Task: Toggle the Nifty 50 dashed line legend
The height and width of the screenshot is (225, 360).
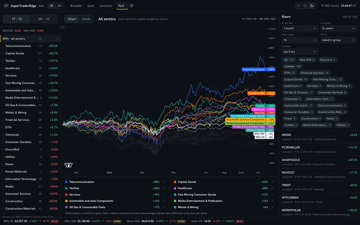Action: pyautogui.click(x=249, y=19)
